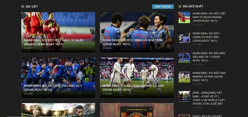The width and height of the screenshot is (248, 117).
Task: Click sidebar thumbnail for Việt Nam vs Saudi Arabia
Action: 184,18
